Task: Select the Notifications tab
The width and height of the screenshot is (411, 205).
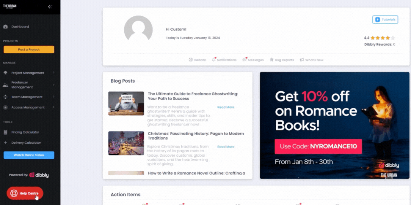Action: point(224,60)
